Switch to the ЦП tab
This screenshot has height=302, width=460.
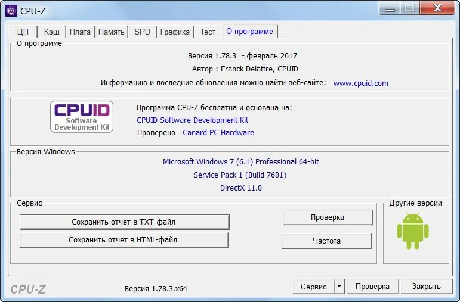(23, 32)
